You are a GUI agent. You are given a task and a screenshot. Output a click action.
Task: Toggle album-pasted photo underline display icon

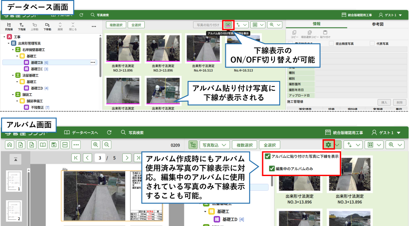(x=228, y=25)
